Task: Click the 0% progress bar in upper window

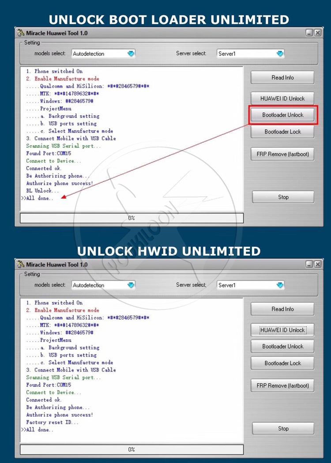Action: click(132, 218)
